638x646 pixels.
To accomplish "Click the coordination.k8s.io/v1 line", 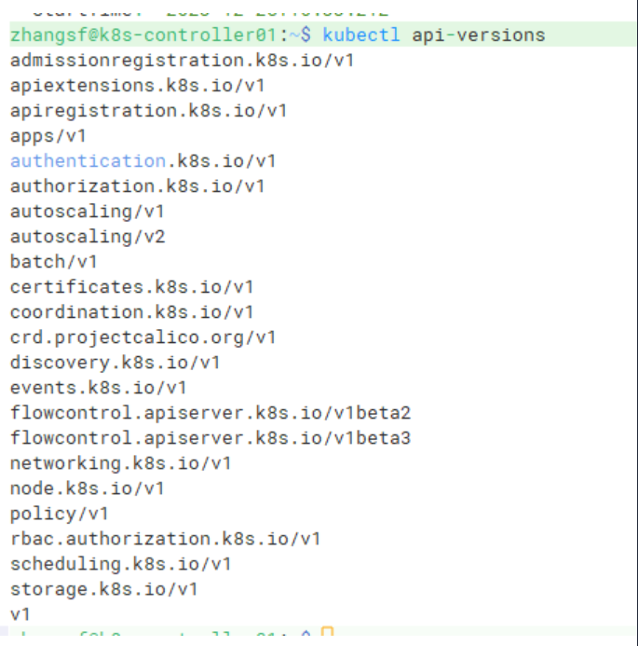I will point(131,312).
